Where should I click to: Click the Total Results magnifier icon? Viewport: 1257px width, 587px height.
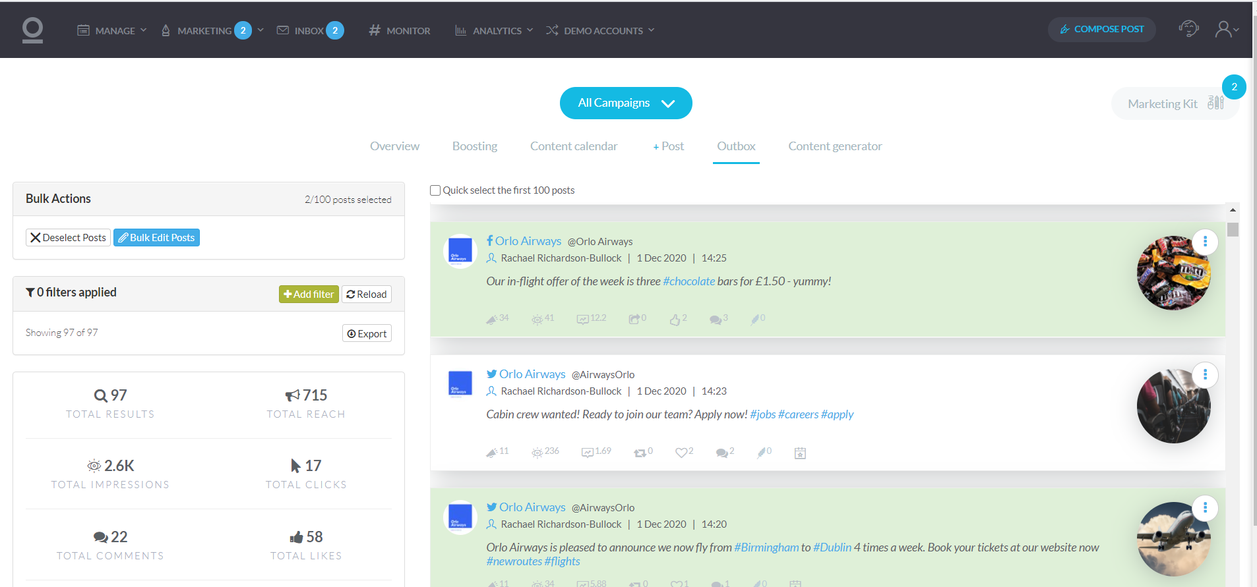(x=100, y=395)
